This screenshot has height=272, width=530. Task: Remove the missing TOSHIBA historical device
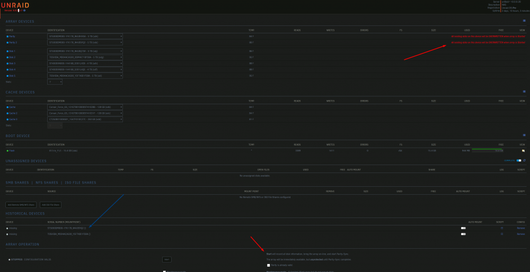521,234
